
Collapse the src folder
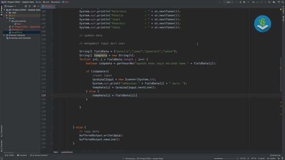tap(7, 18)
